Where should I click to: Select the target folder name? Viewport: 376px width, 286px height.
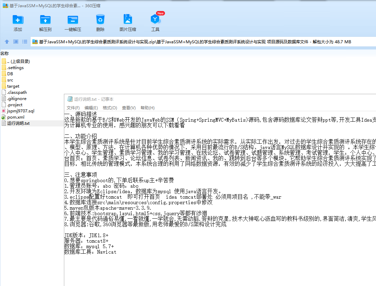(13, 86)
